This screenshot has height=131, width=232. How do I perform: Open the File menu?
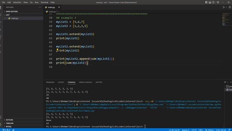point(4,3)
